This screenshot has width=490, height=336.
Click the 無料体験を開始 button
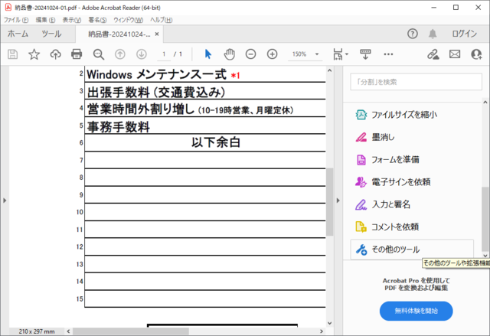tap(416, 311)
